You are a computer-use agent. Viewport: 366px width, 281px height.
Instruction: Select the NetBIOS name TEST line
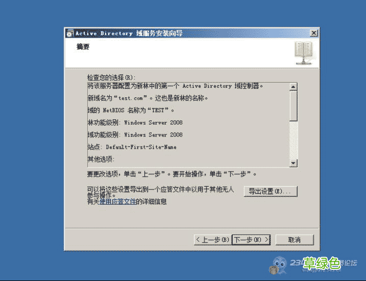(x=131, y=110)
